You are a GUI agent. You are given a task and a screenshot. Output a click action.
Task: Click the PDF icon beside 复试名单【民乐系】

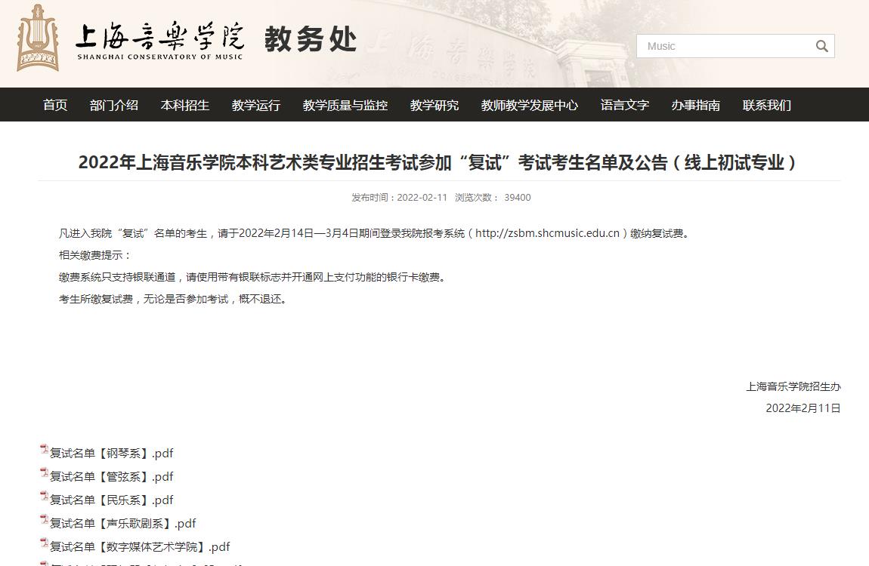pyautogui.click(x=45, y=497)
